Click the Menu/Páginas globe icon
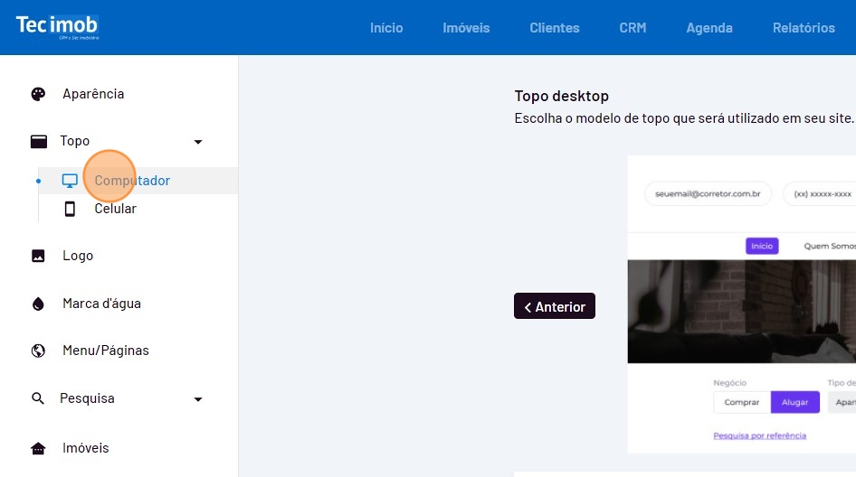The height and width of the screenshot is (477, 856). (x=38, y=351)
